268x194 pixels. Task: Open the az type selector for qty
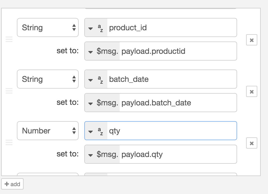coord(96,131)
